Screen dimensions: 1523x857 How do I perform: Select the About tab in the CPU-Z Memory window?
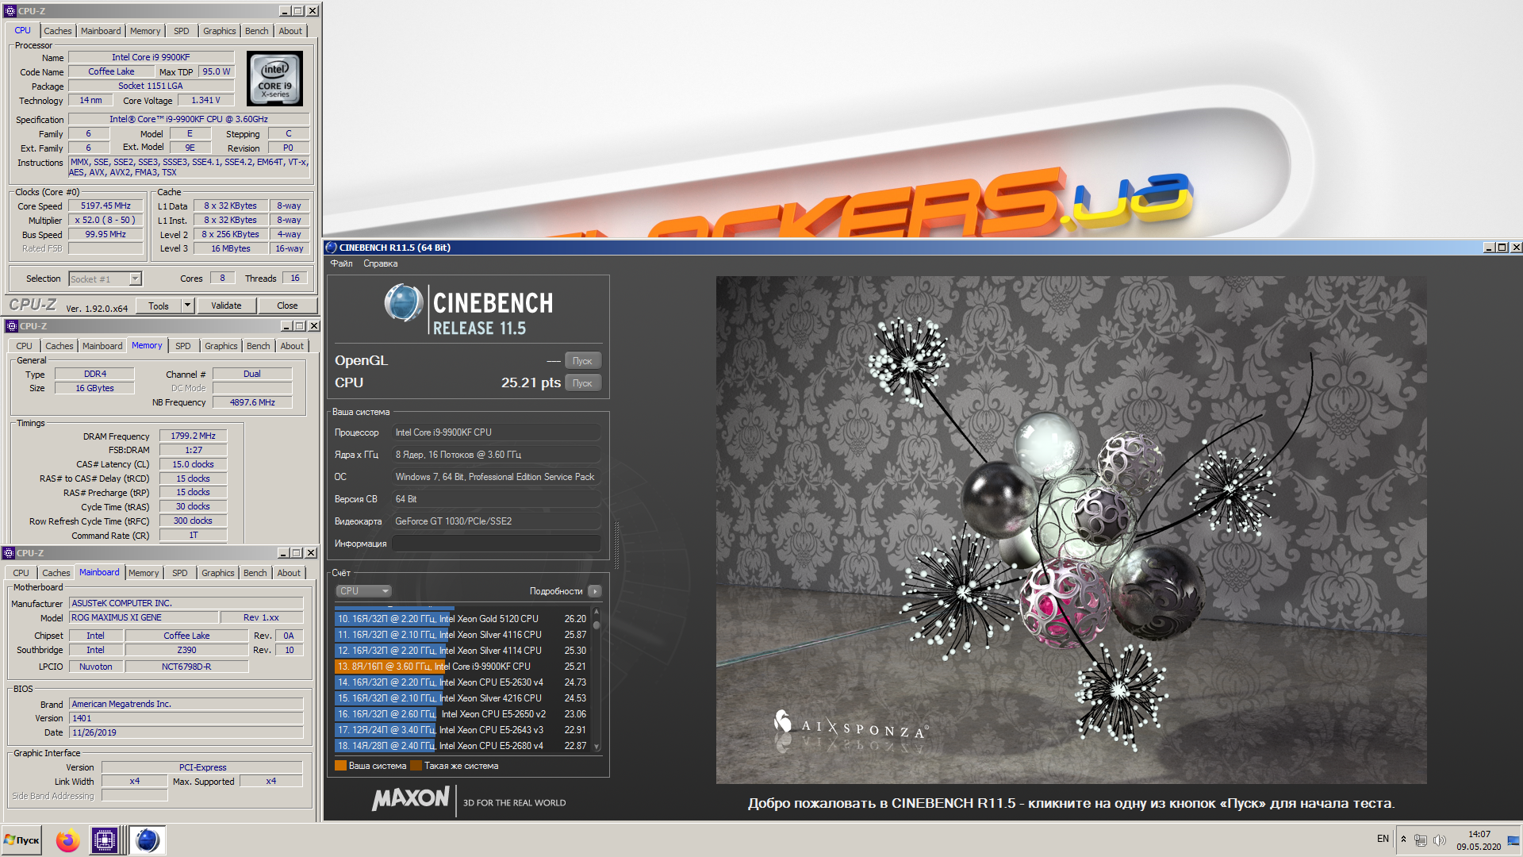[292, 346]
